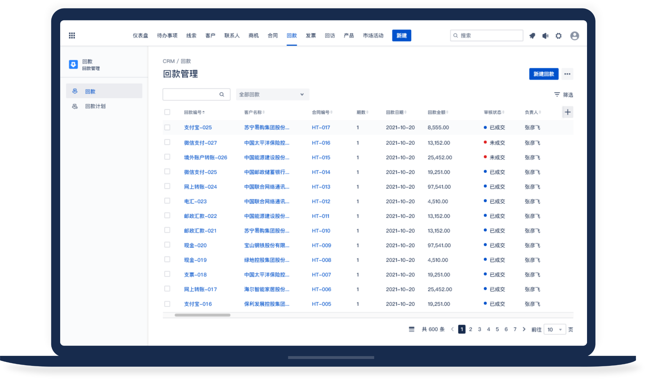Click list density icon beside total count
The height and width of the screenshot is (379, 645).
[412, 329]
